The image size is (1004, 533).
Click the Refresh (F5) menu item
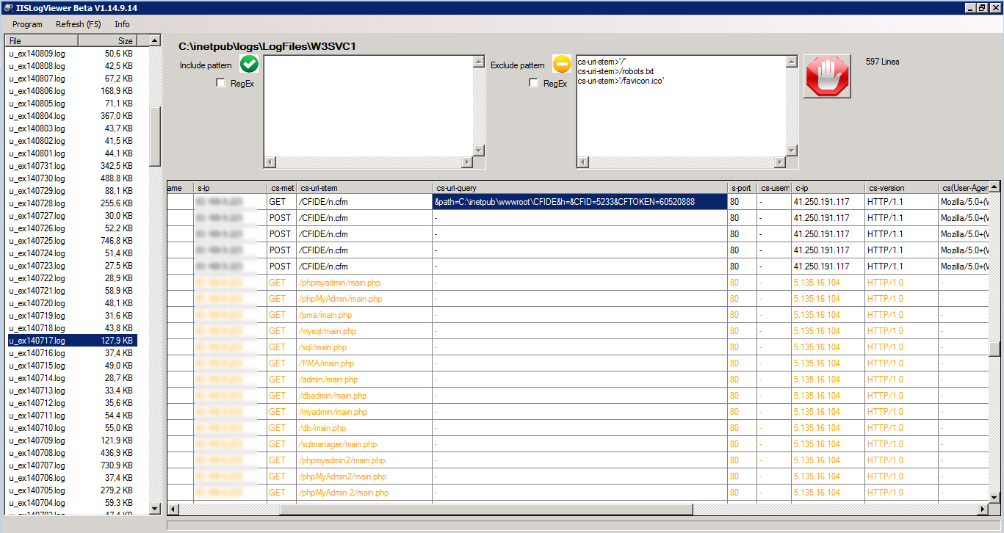(79, 24)
